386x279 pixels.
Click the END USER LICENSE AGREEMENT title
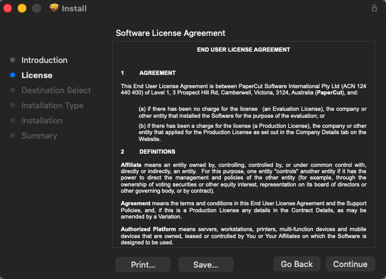coord(243,49)
